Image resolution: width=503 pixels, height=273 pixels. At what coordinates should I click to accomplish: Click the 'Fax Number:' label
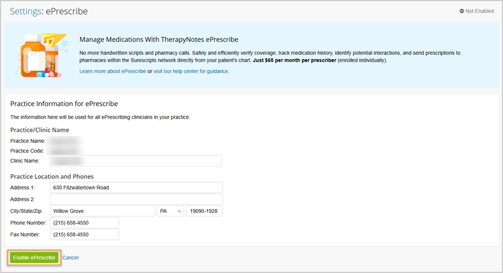coord(25,235)
